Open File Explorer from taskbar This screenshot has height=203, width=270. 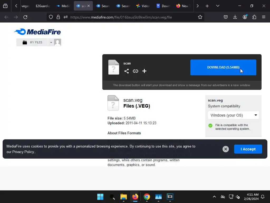pos(124,197)
